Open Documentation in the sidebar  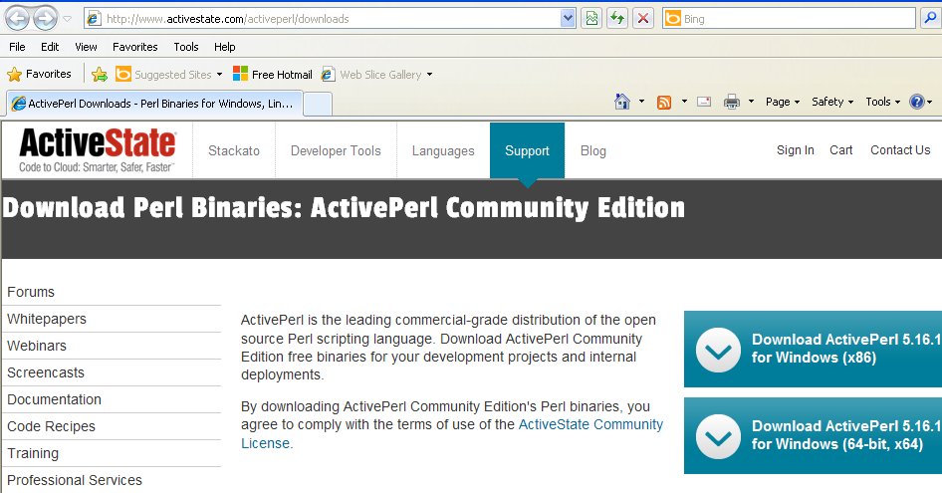tap(54, 399)
